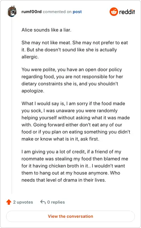Click the "Alice sounds like a liar." line
Screen dimensions: 141x228
click(46, 30)
